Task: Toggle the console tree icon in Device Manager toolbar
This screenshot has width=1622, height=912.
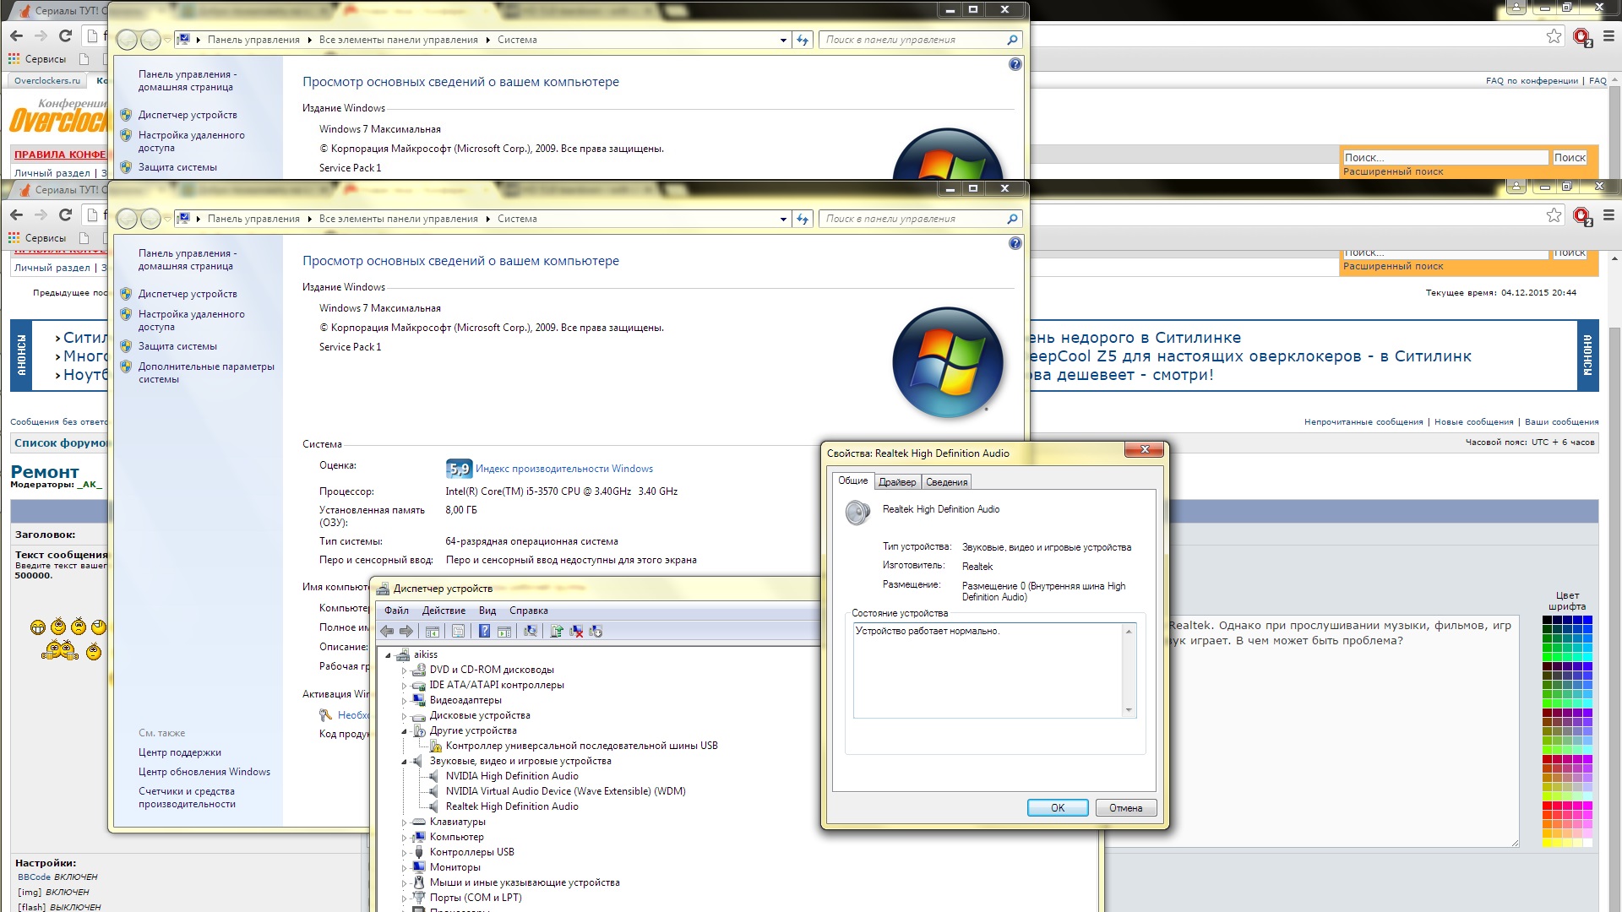Action: 433,631
